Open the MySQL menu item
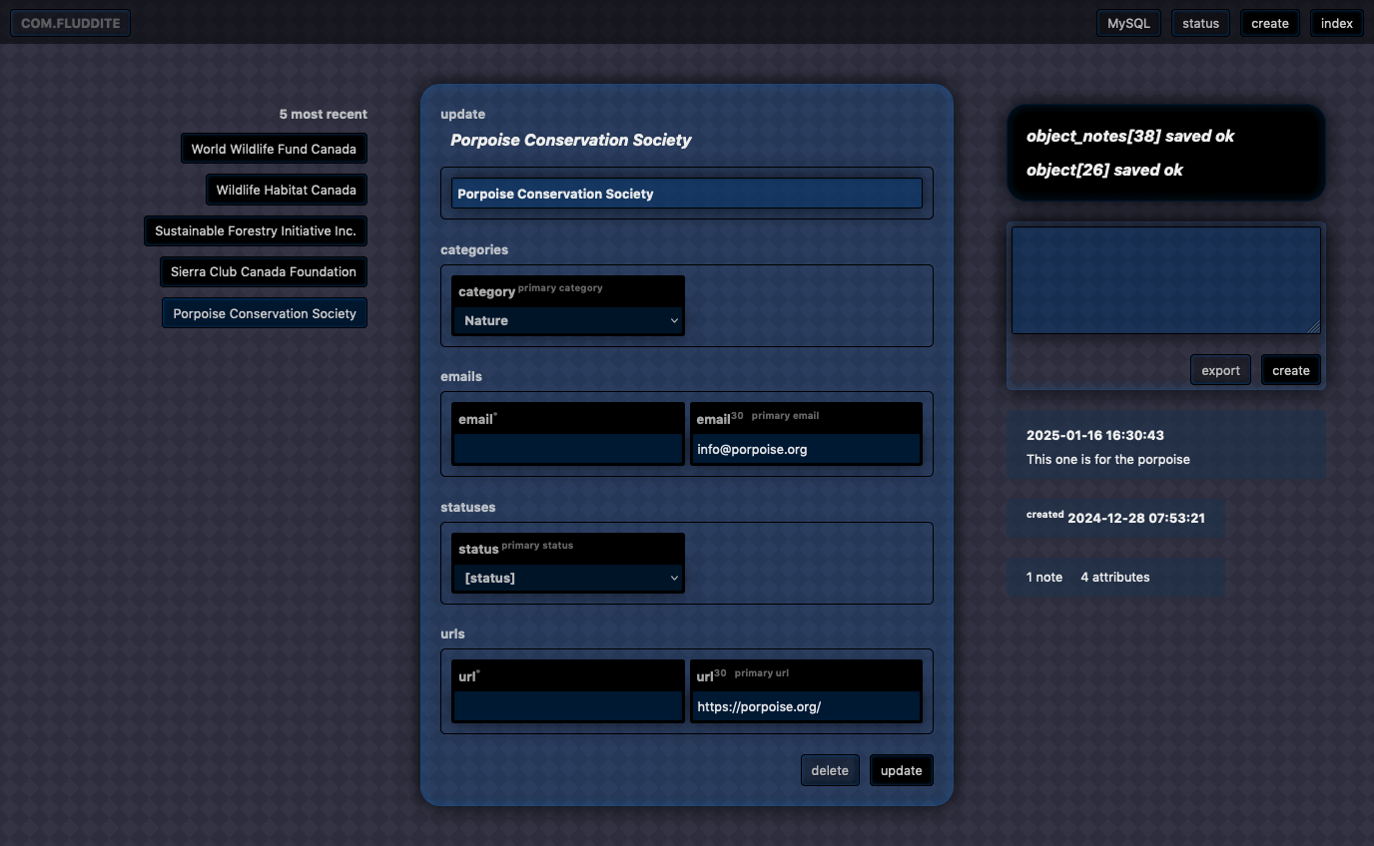This screenshot has width=1374, height=846. 1128,23
